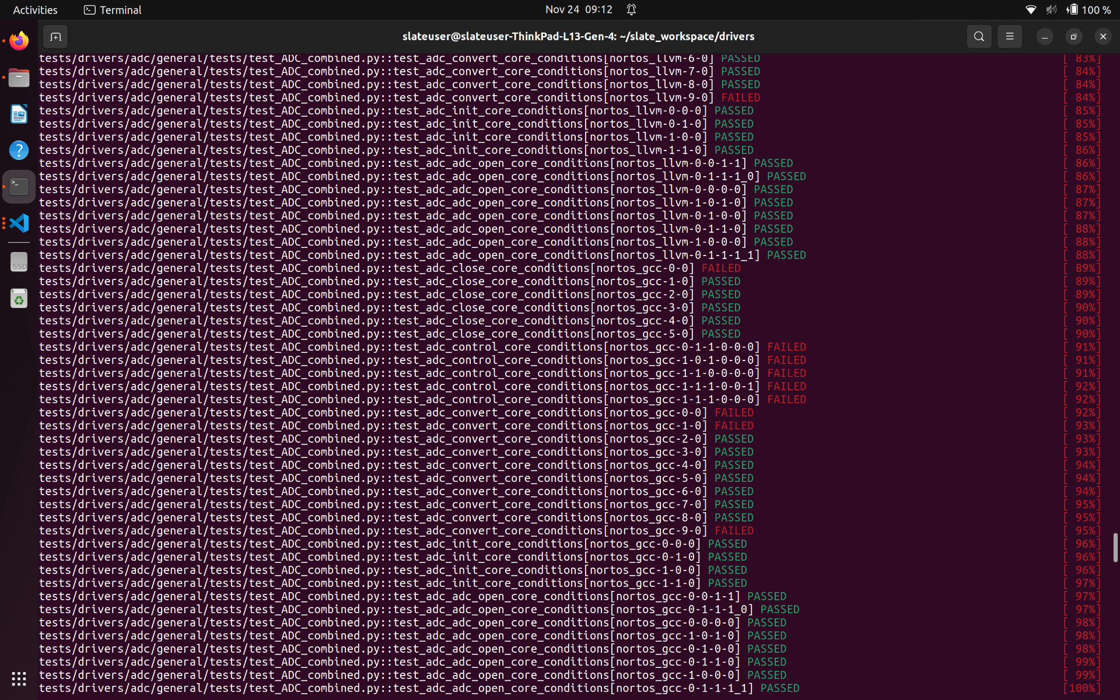Image resolution: width=1120 pixels, height=700 pixels.
Task: Open the terminal search icon
Action: (x=979, y=36)
